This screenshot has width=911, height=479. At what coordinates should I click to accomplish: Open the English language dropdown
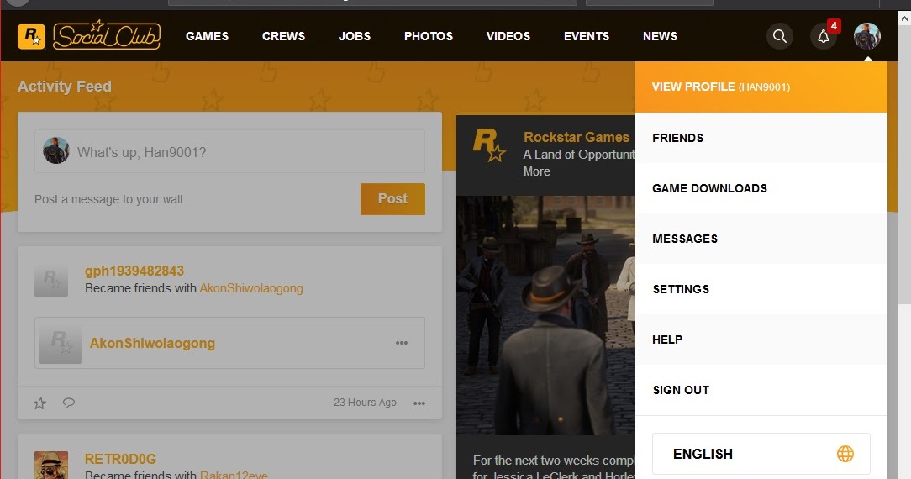point(761,454)
